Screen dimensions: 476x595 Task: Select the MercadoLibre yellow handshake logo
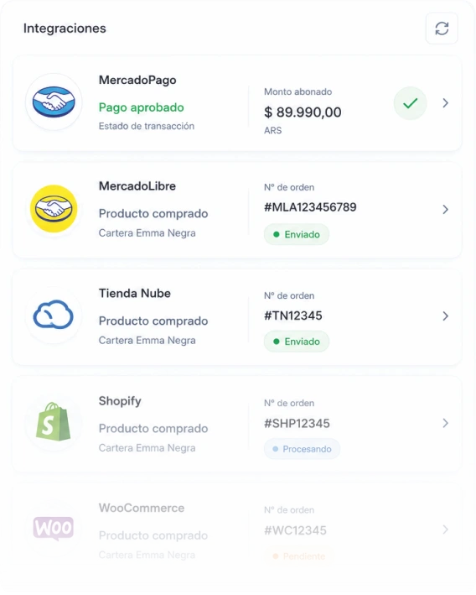pos(54,209)
